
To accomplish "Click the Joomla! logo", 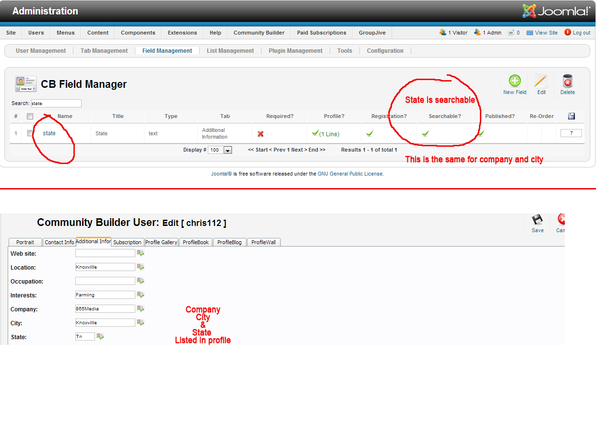I will [x=556, y=11].
